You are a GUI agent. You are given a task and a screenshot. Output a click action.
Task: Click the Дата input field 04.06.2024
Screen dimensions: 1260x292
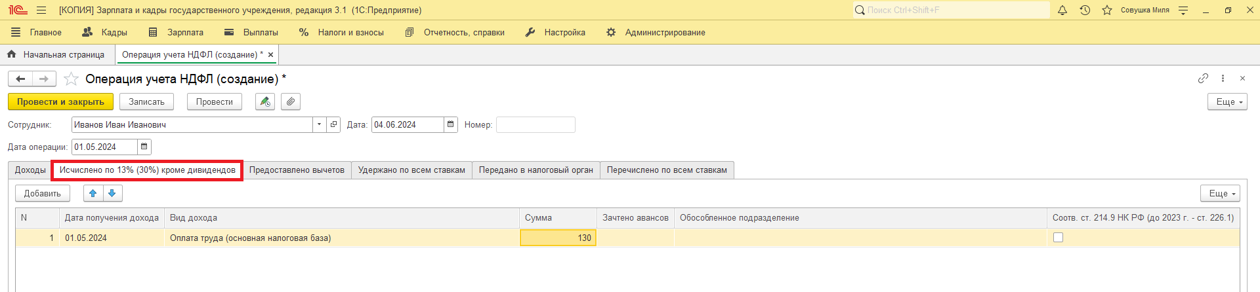pos(408,124)
